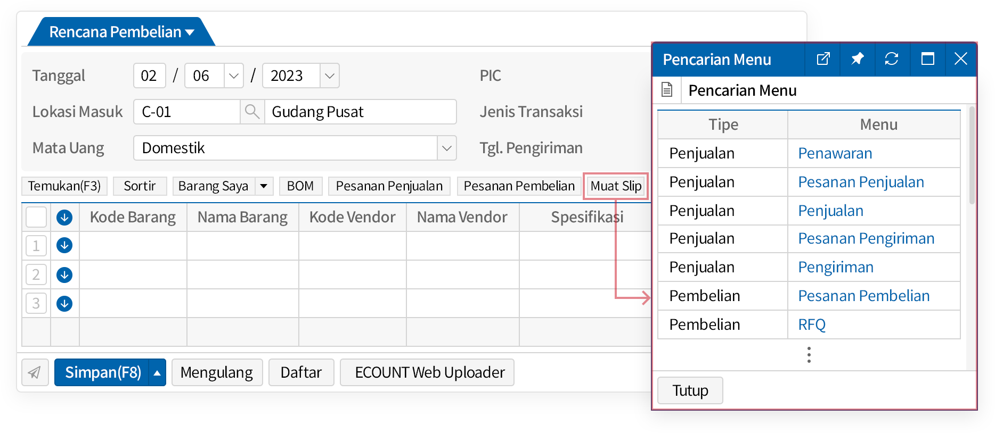Image resolution: width=995 pixels, height=433 pixels.
Task: Select the row 2 number box
Action: tap(36, 274)
